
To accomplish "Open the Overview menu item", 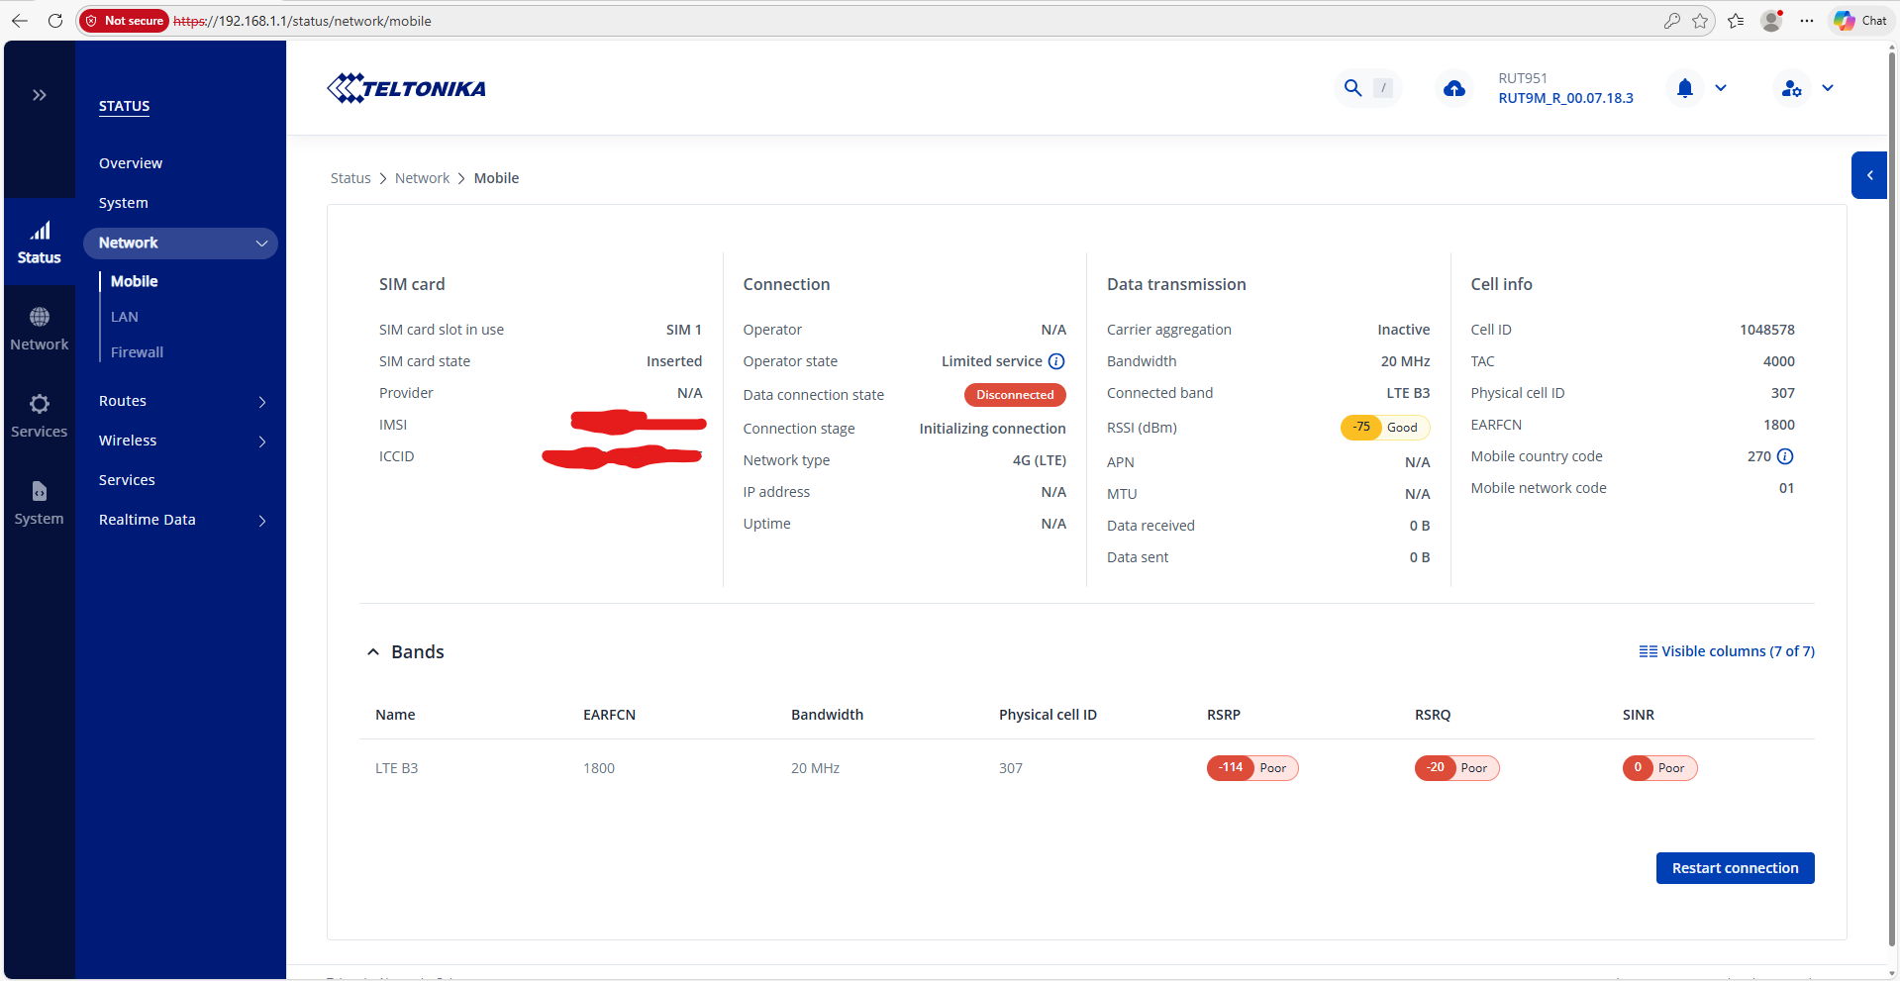I will [x=131, y=163].
